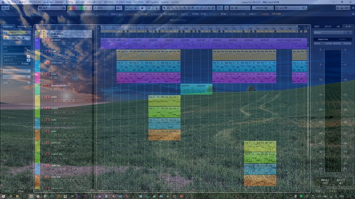Open VST Cloud(V) menu
The width and height of the screenshot is (355, 199).
pos(152,2)
